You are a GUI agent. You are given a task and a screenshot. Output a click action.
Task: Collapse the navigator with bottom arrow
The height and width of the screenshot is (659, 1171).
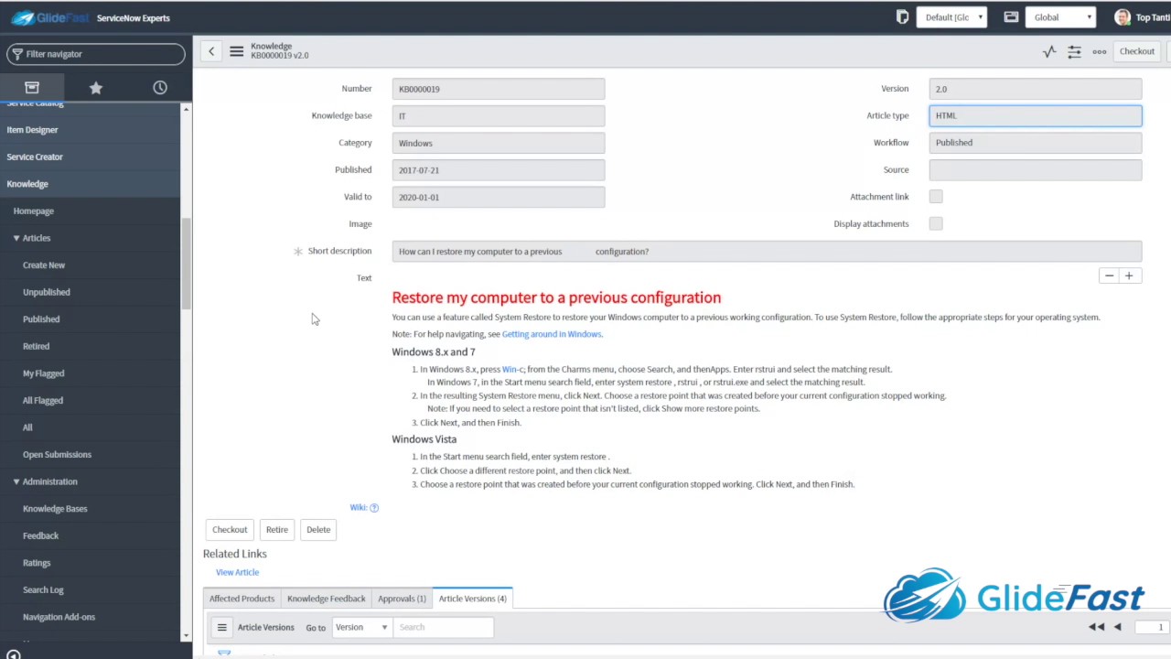pyautogui.click(x=13, y=654)
